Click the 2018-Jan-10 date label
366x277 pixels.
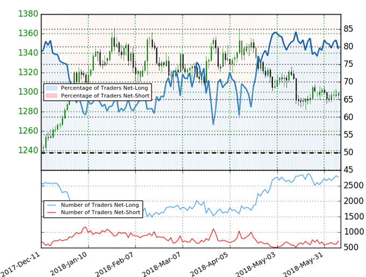click(68, 264)
